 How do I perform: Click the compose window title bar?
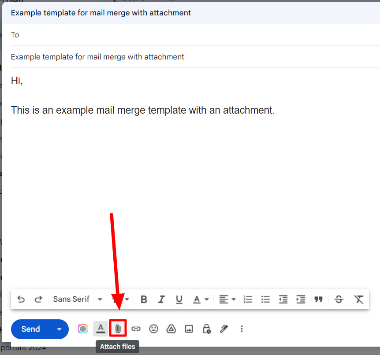[x=191, y=13]
